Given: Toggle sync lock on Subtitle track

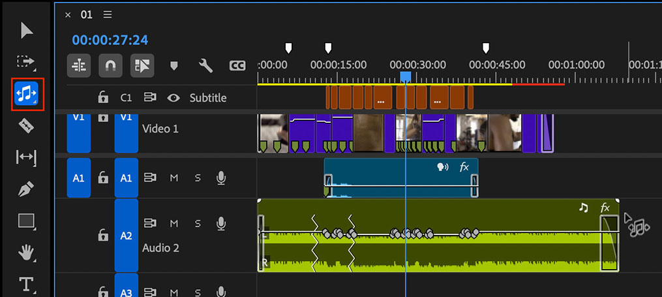Looking at the screenshot, I should [150, 98].
